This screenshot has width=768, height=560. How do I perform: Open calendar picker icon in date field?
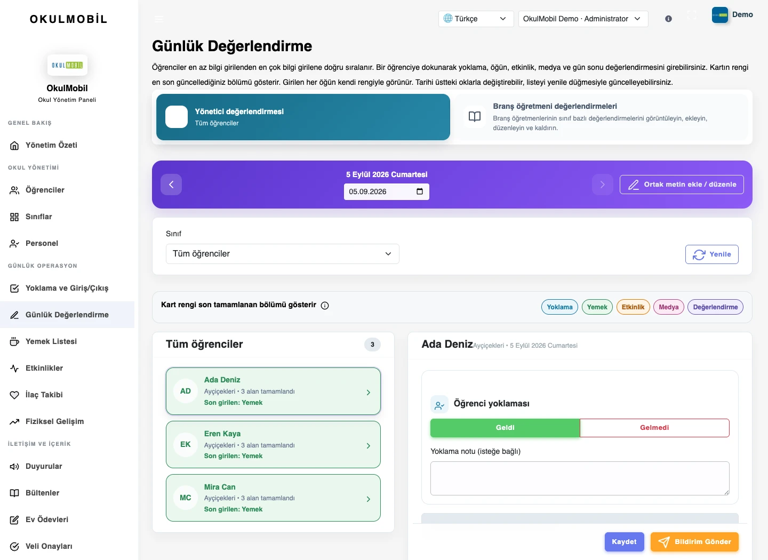[x=420, y=191]
